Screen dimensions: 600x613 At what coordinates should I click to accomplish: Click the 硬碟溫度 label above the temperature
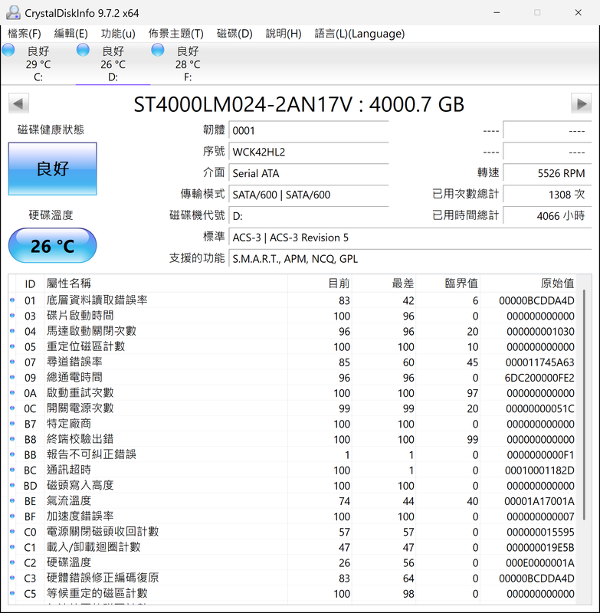pyautogui.click(x=51, y=215)
